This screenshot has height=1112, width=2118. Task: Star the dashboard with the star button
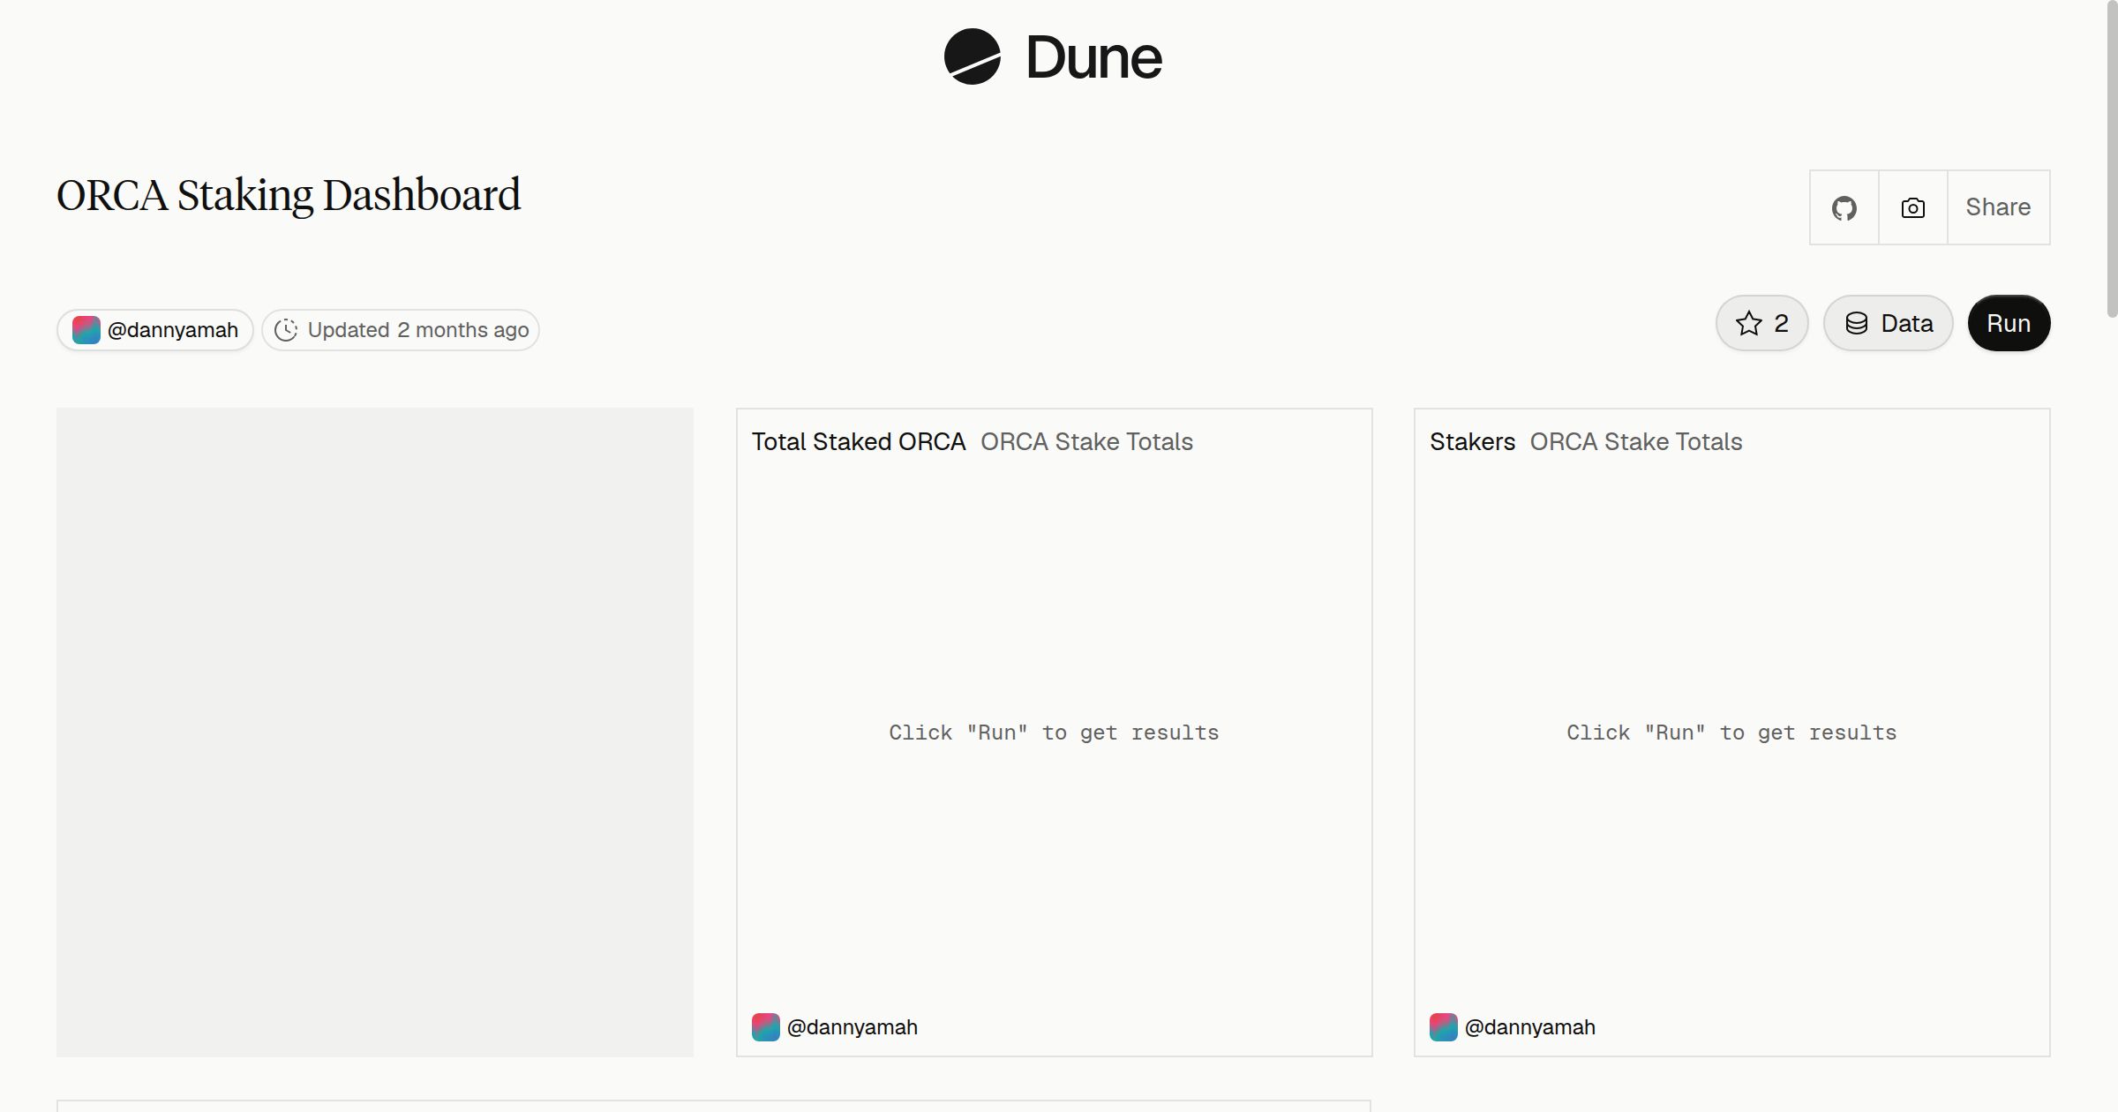[1761, 323]
